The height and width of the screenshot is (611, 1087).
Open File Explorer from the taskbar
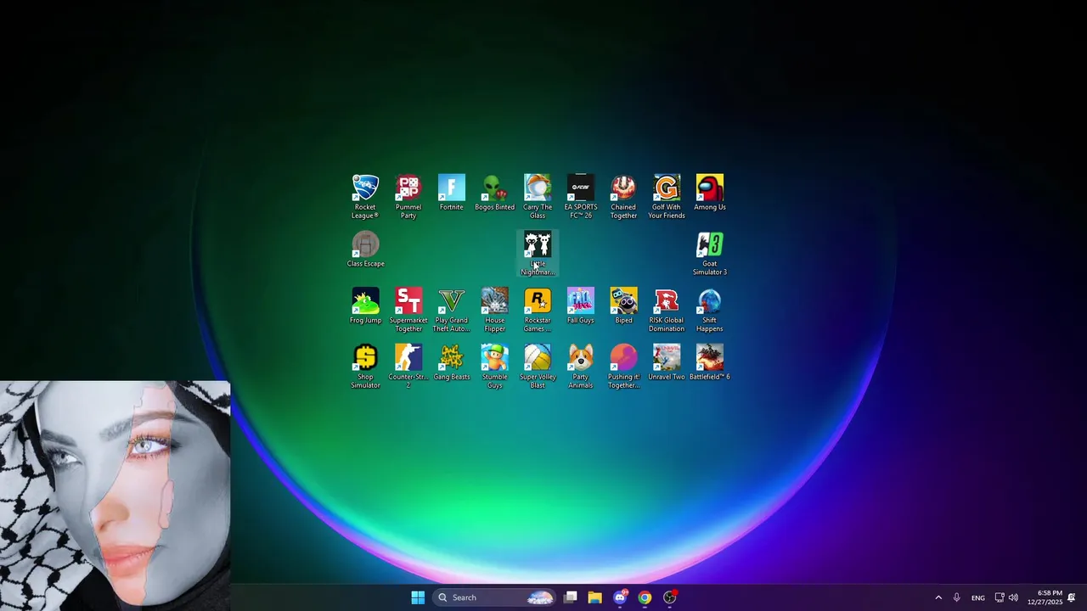click(x=595, y=597)
